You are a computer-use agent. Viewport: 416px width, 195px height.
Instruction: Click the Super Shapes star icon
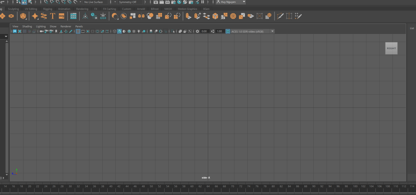coord(35,16)
